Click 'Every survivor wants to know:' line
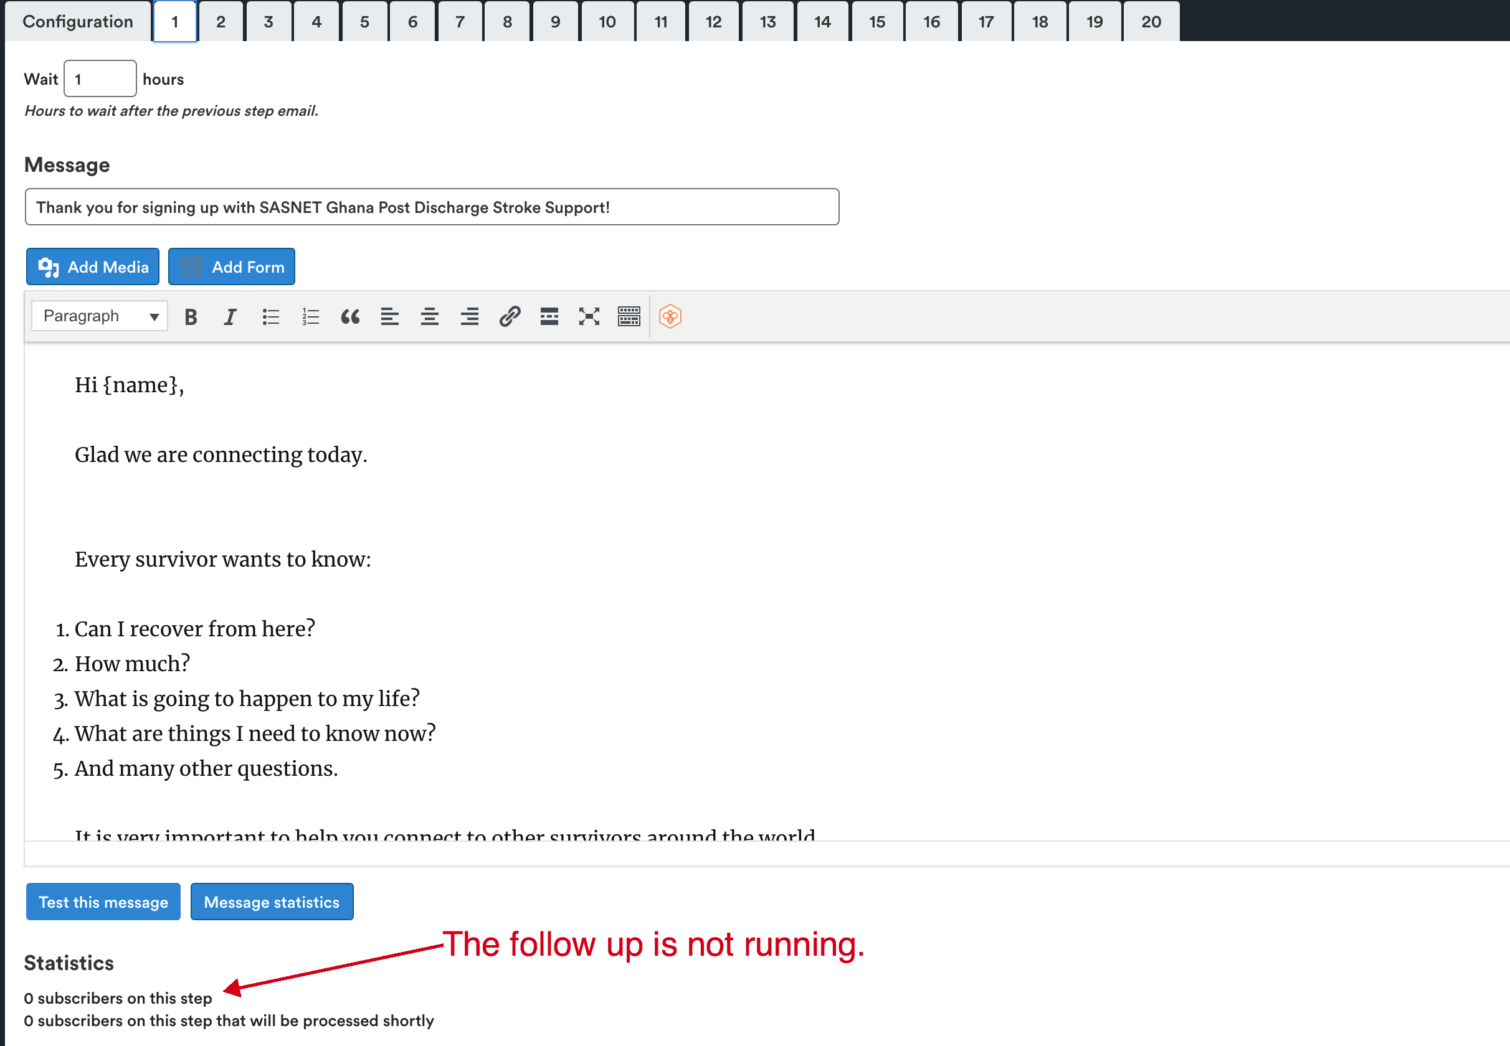The height and width of the screenshot is (1046, 1510). [223, 559]
